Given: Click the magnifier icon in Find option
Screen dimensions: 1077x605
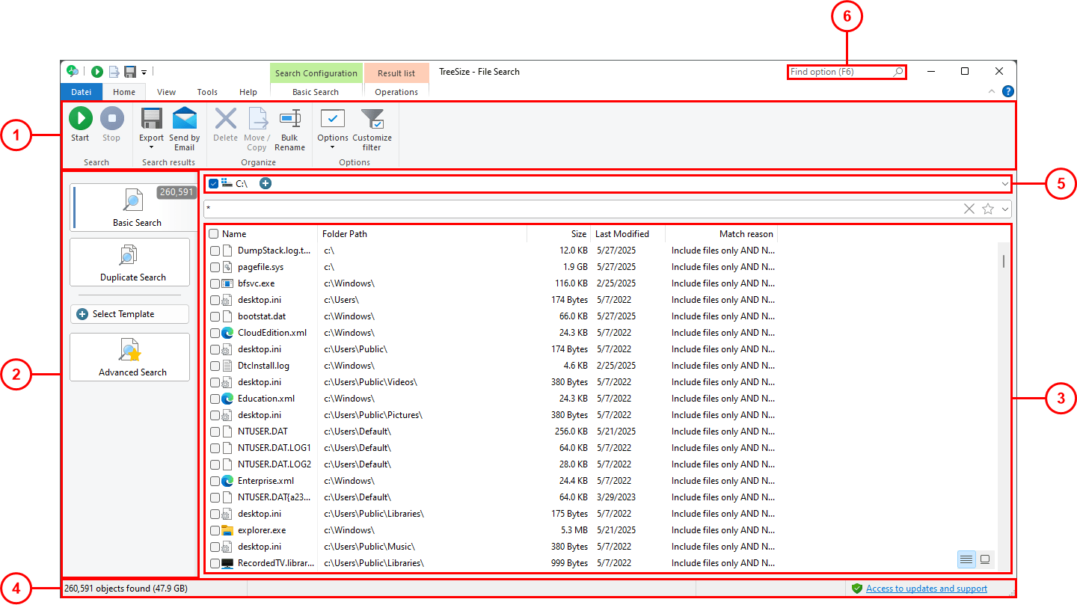Looking at the screenshot, I should [x=898, y=72].
